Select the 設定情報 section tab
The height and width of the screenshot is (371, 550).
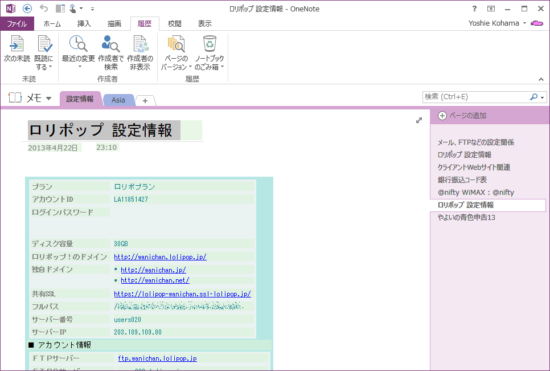coord(80,99)
